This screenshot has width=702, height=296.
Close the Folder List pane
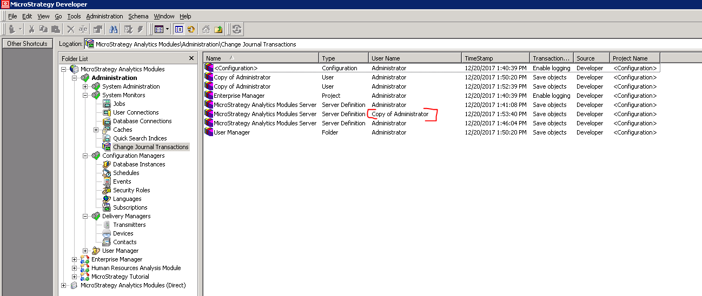point(191,58)
